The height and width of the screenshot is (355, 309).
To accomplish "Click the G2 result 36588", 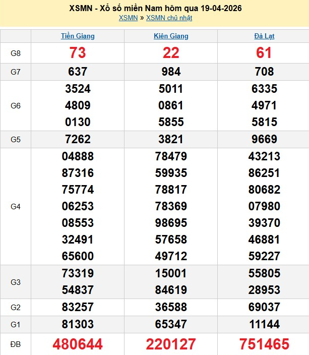I will pyautogui.click(x=171, y=307).
